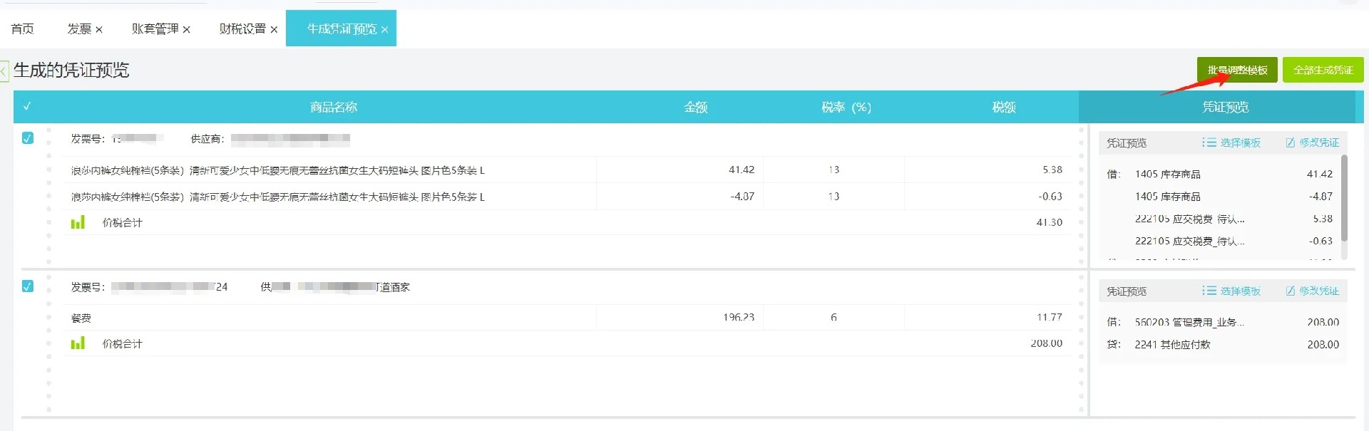Close the 账套管理 tab
This screenshot has width=1369, height=431.
187,29
